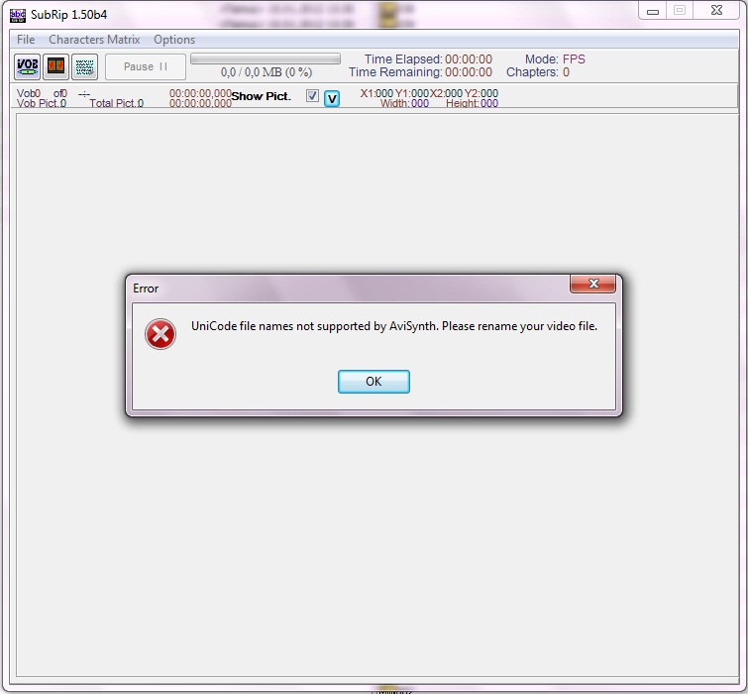
Task: Click the 'Vob Pict.0' label
Action: click(42, 103)
